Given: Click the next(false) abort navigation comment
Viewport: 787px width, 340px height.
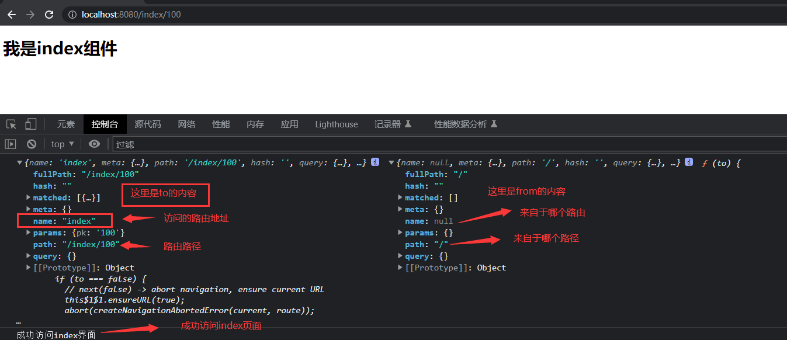Looking at the screenshot, I should [x=194, y=289].
